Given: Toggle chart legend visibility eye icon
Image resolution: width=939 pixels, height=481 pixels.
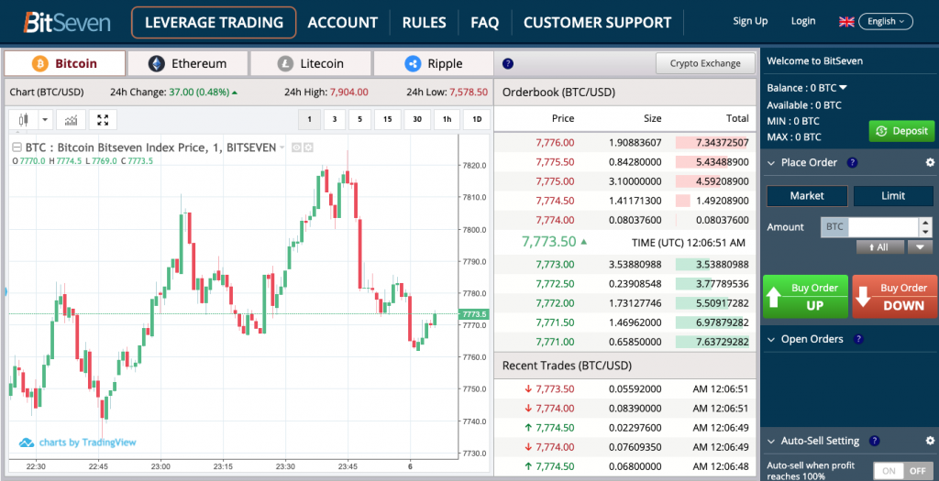Looking at the screenshot, I should 296,148.
